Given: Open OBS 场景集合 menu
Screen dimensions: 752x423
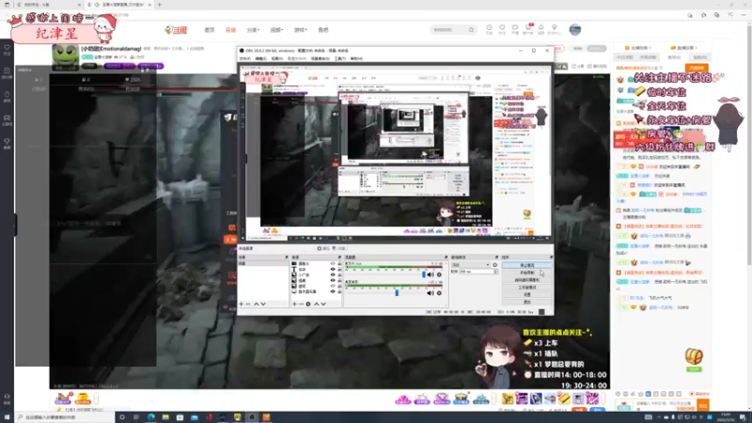Looking at the screenshot, I should 320,58.
